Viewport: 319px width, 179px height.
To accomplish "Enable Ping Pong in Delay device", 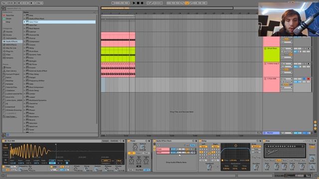I will click(x=256, y=157).
